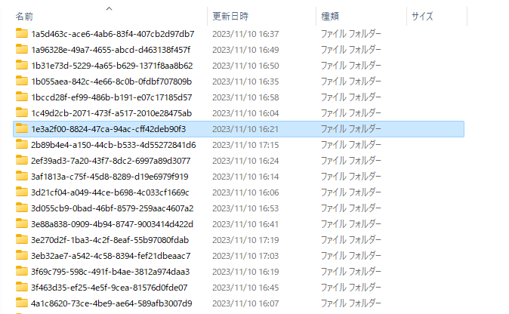Toggle sort arrow above 名前 column
The width and height of the screenshot is (509, 314).
point(109,9)
